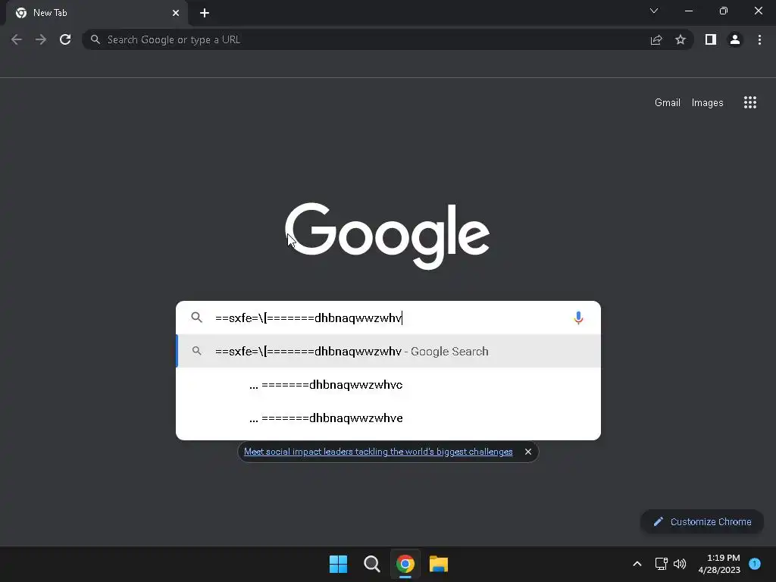The width and height of the screenshot is (776, 582).
Task: Click the Google logo
Action: pyautogui.click(x=387, y=236)
